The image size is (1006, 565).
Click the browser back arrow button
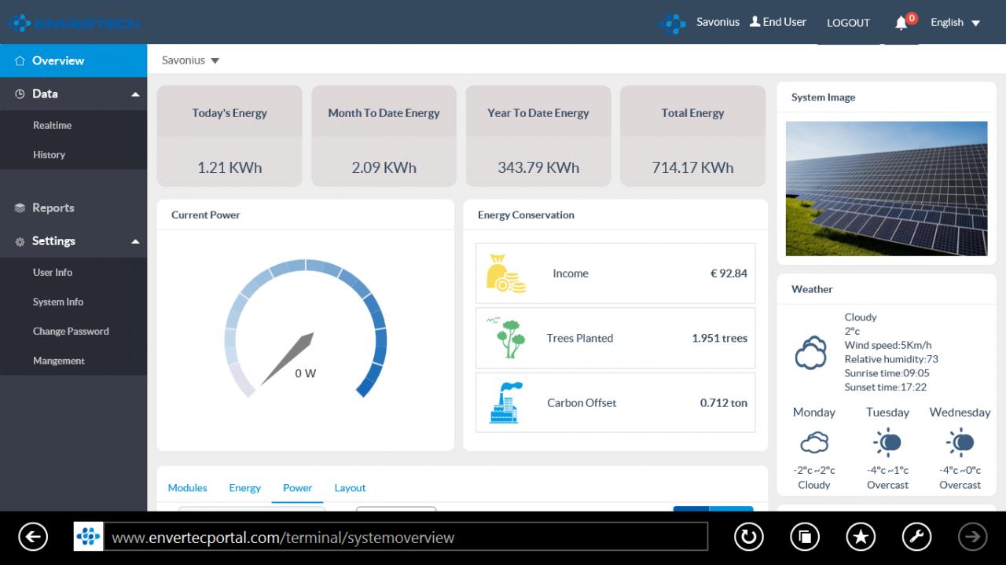[33, 537]
